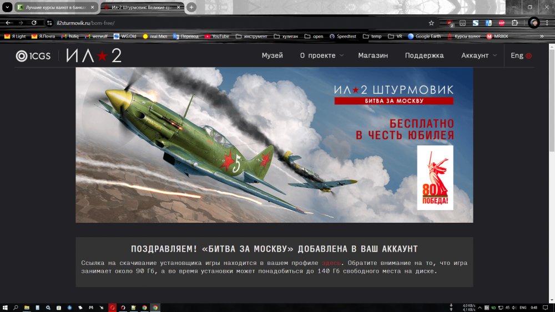
Task: Open the blue S extension icon
Action: [x=476, y=23]
